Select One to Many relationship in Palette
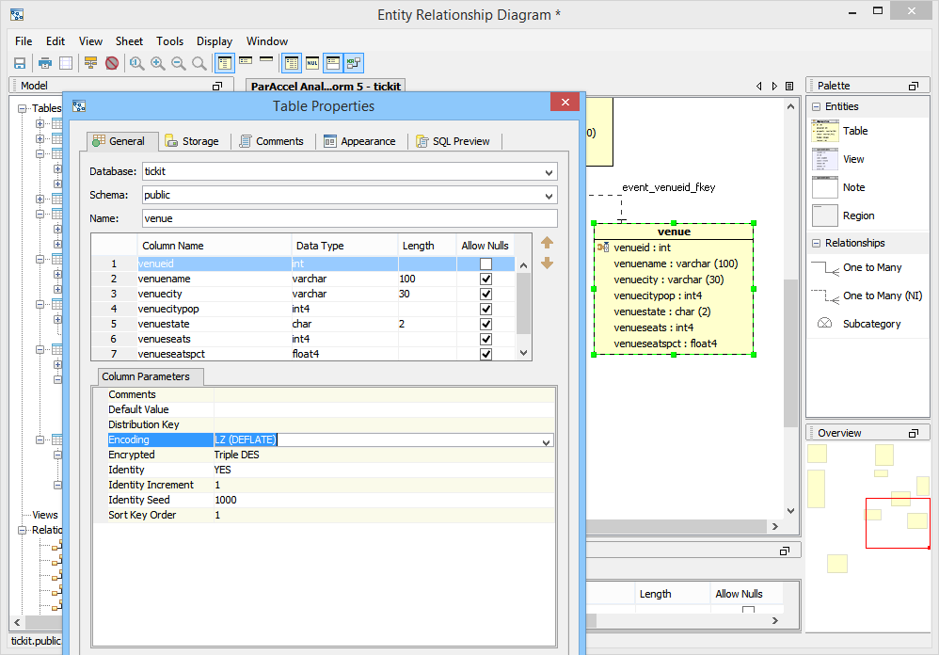The image size is (939, 655). 871,267
